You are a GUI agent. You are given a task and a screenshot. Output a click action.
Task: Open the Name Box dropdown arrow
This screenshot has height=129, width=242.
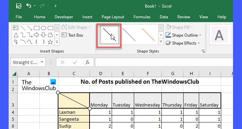click(x=42, y=62)
